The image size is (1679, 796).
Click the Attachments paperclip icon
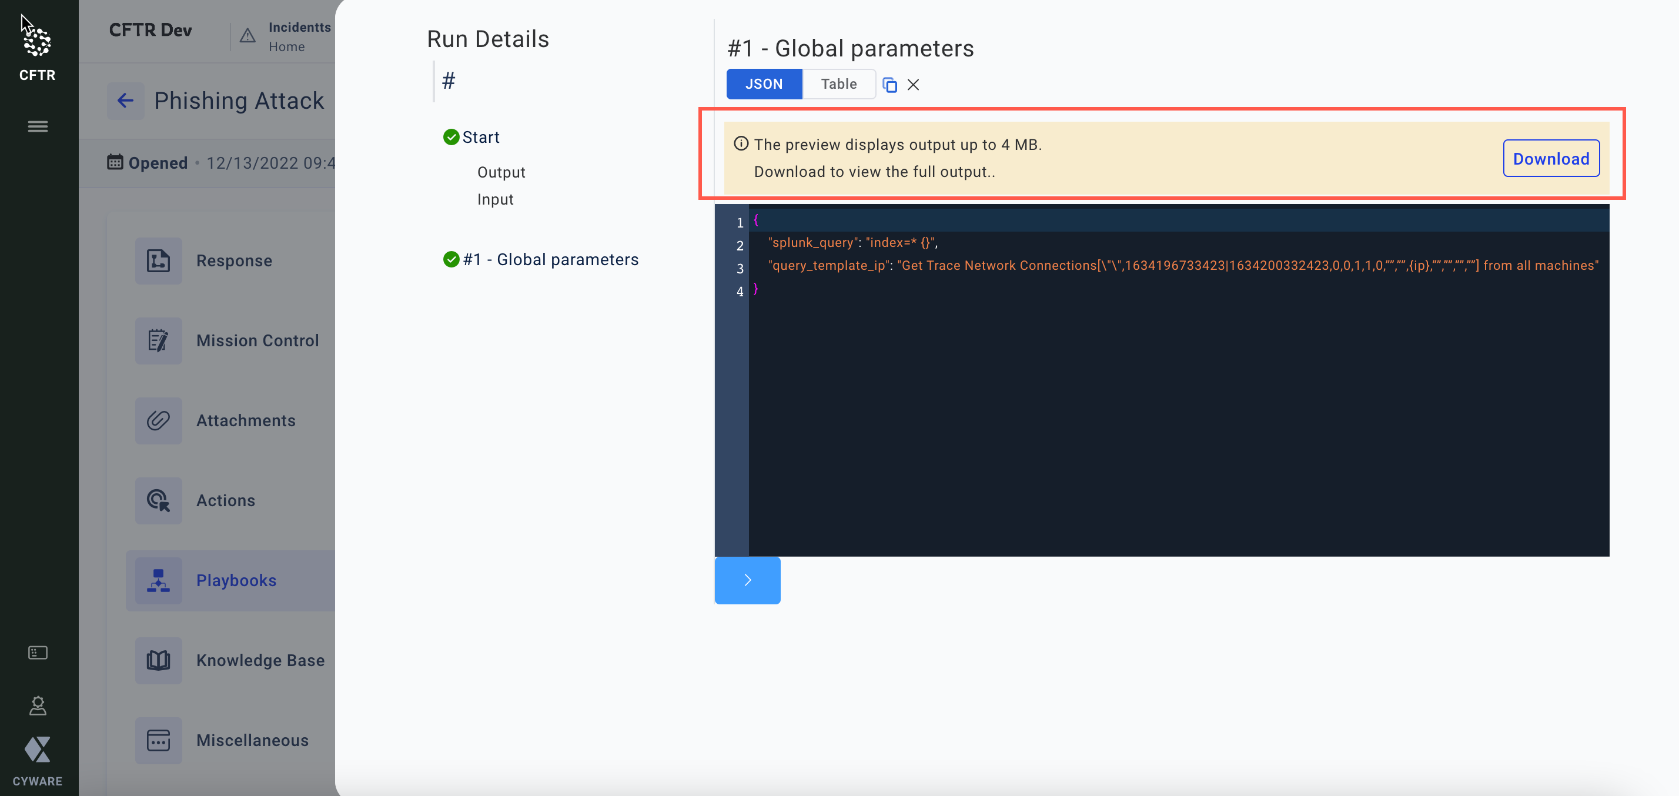(x=158, y=421)
